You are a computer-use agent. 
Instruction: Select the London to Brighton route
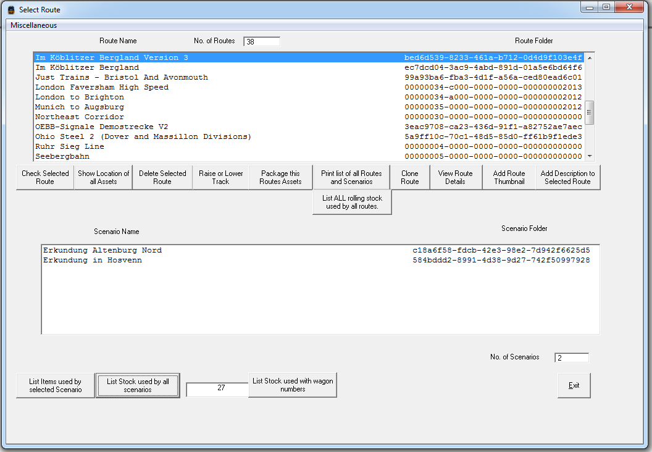pos(80,97)
